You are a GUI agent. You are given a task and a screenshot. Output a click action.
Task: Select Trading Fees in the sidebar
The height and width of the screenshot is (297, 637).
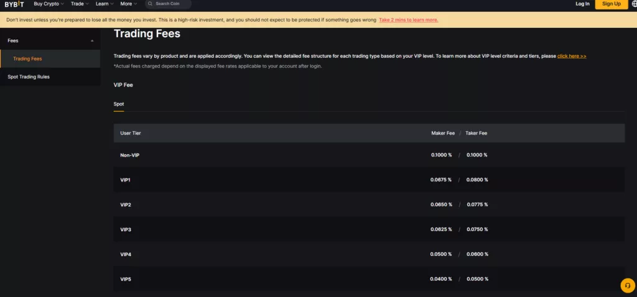[50, 59]
